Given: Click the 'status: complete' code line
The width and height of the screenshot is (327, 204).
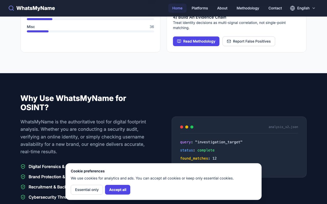Looking at the screenshot, I should click(x=197, y=150).
